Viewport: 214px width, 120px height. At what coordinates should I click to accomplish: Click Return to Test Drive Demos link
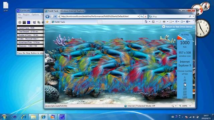tap(177, 27)
